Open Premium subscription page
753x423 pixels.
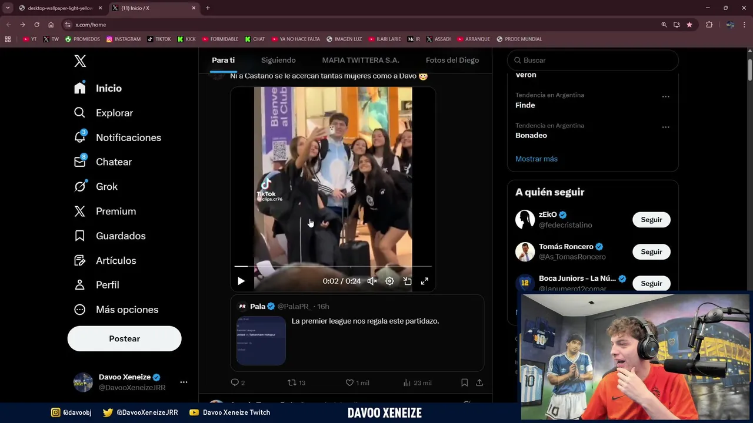105,211
